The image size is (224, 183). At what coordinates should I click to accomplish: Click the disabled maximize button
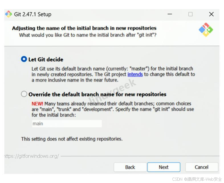pyautogui.click(x=190, y=14)
